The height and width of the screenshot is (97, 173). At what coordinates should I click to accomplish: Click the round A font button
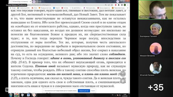(x=123, y=81)
